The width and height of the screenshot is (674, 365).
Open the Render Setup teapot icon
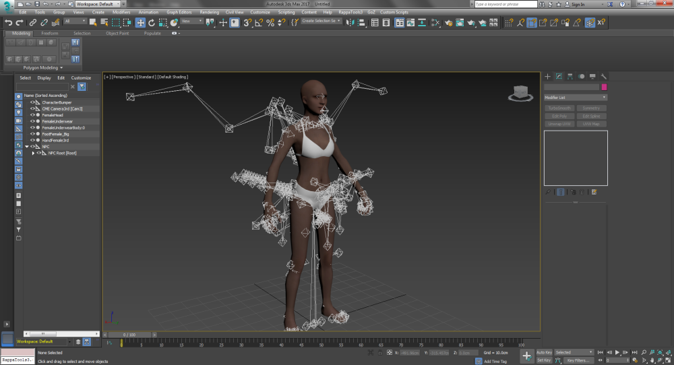pos(448,23)
